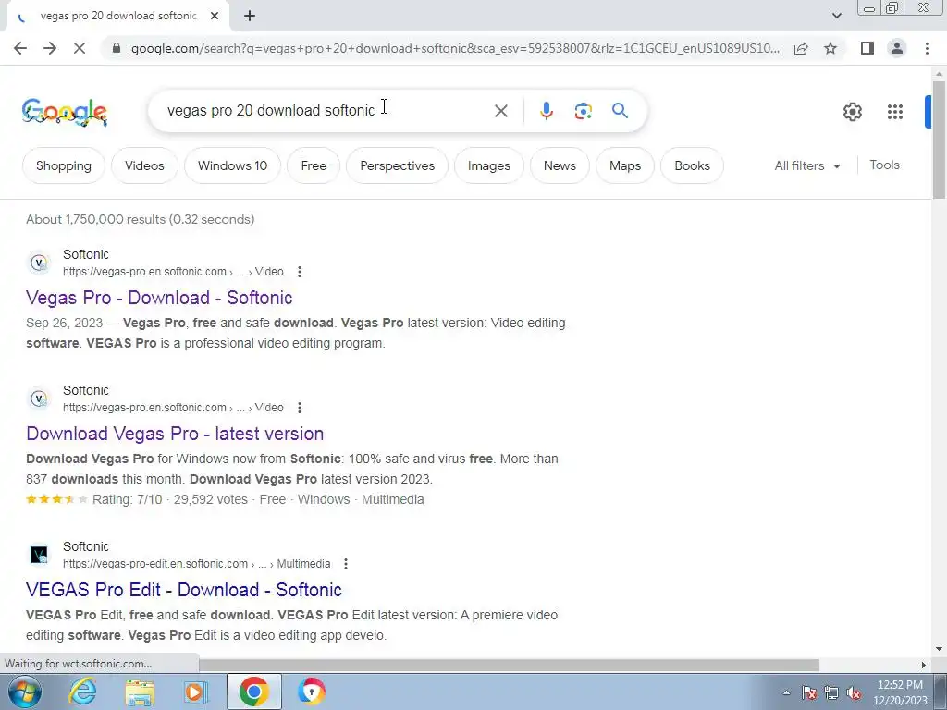Open more options for Download Vegas Pro result

click(300, 408)
